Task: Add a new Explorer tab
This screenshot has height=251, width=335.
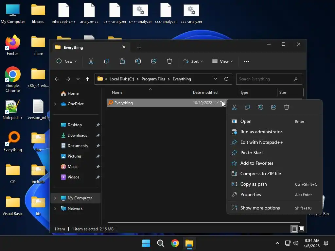Action: point(139,47)
